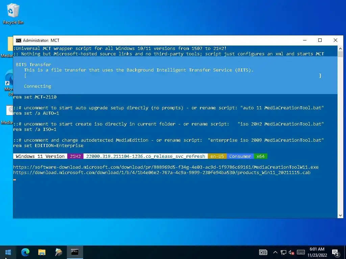This screenshot has height=259, width=346.
Task: Open File Explorer from the taskbar
Action: coord(42,252)
